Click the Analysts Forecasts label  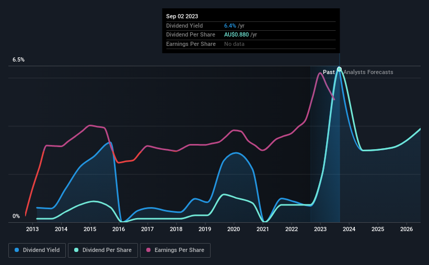pos(368,72)
